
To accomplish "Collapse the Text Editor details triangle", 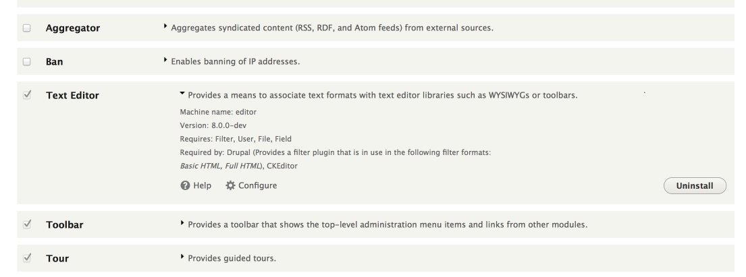I will coord(182,94).
